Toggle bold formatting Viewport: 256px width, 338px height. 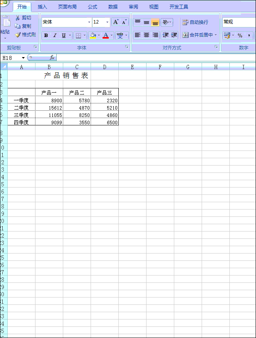click(x=46, y=35)
